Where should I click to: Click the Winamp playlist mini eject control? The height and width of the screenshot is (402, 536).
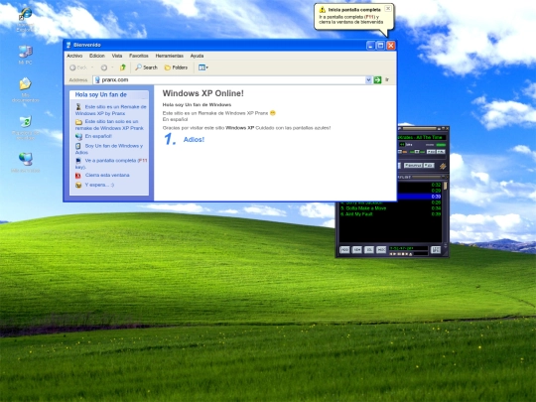pos(411,254)
